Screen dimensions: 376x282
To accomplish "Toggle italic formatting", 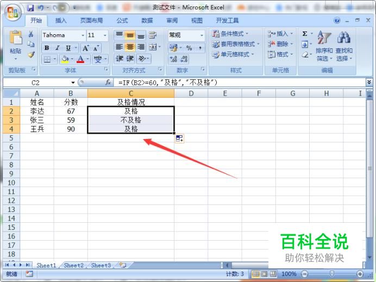I will tap(57, 48).
